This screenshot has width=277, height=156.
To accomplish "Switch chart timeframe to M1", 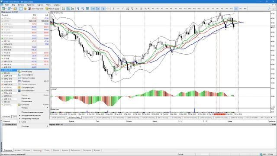I will coord(153,9).
